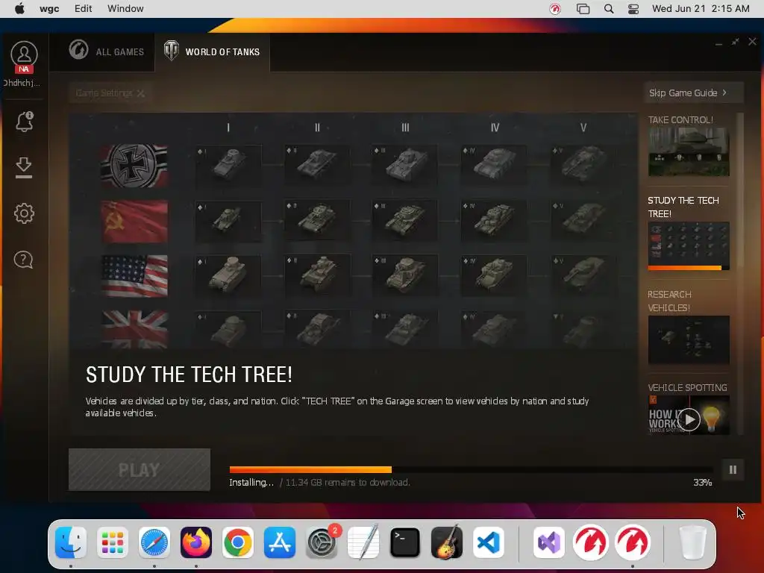Open the RESEARCH VEHICLES! guide thumbnail
Screen dimensions: 764x573
tap(689, 339)
